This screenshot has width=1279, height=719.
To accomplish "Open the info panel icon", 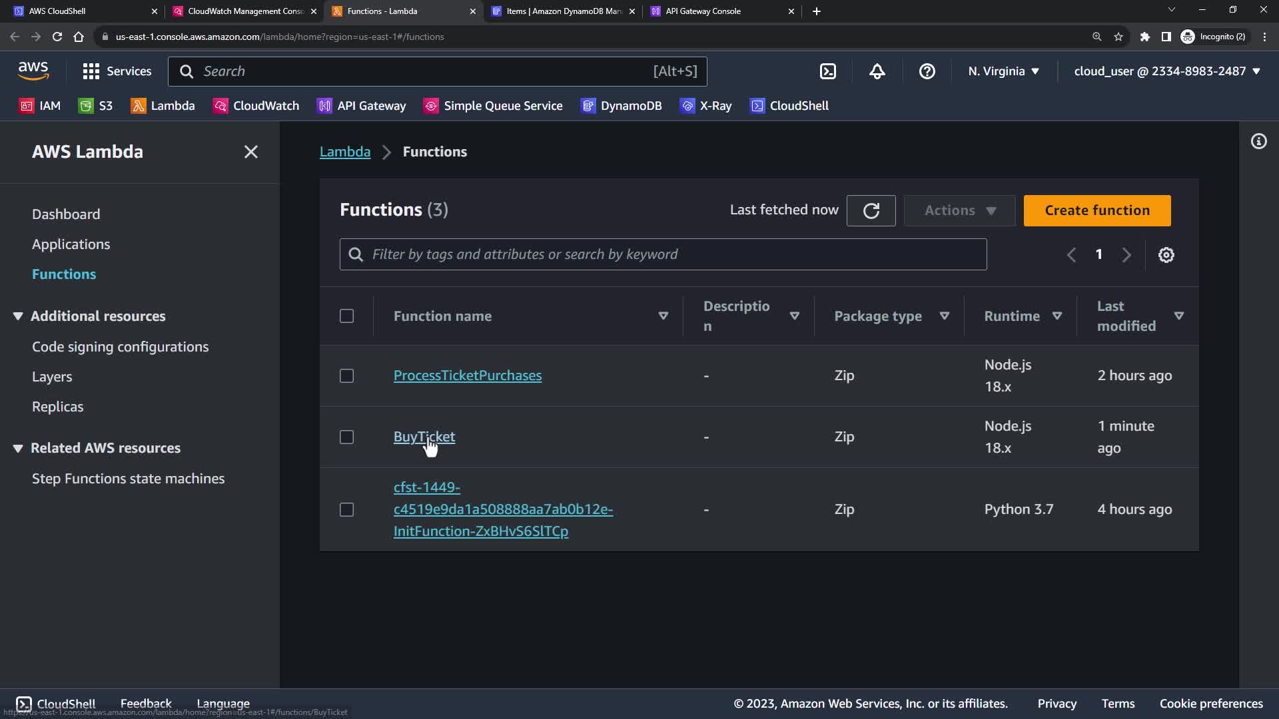I will click(1258, 141).
